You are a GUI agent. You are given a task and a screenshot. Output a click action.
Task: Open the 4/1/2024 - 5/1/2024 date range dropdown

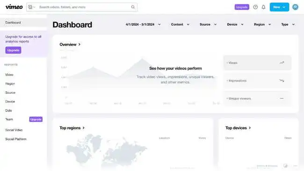(x=143, y=24)
